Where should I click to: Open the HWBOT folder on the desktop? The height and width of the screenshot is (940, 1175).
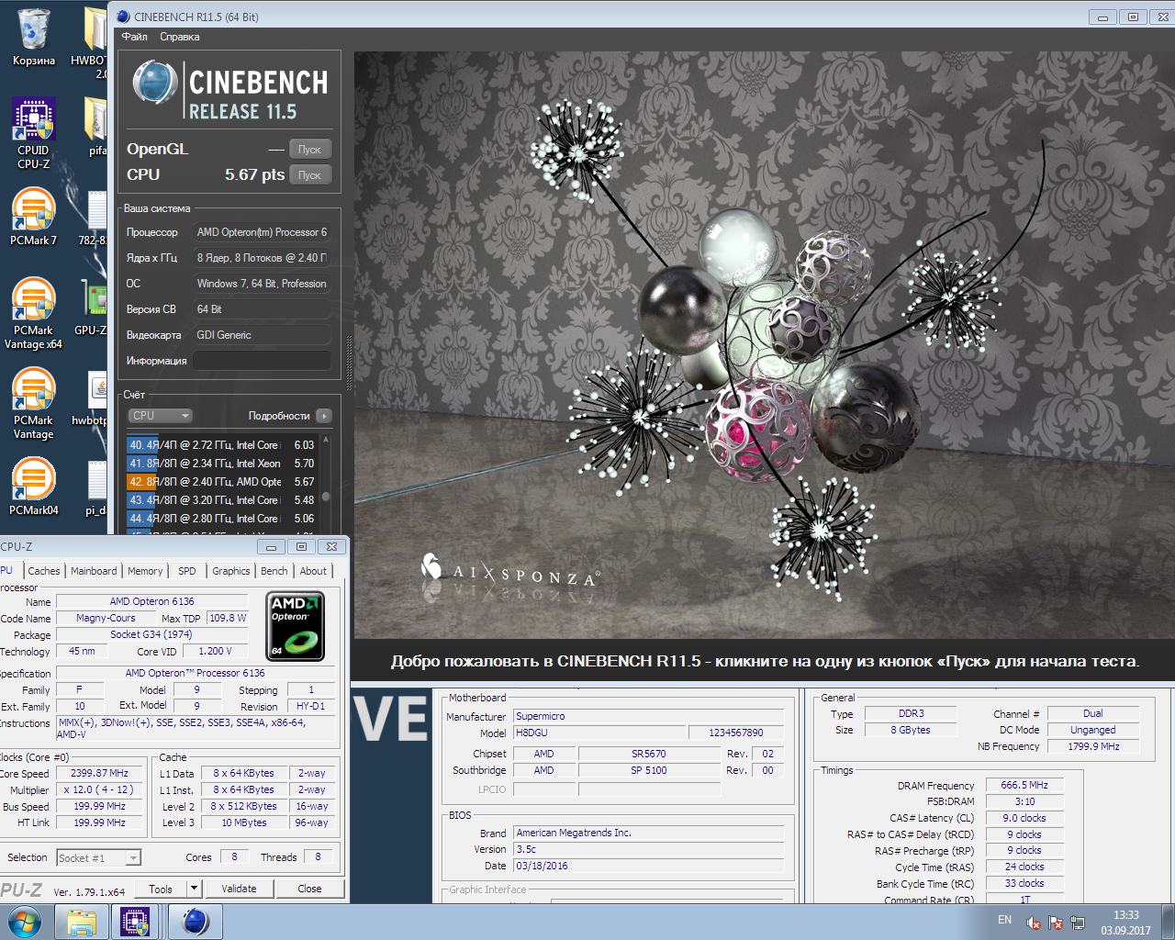click(90, 42)
